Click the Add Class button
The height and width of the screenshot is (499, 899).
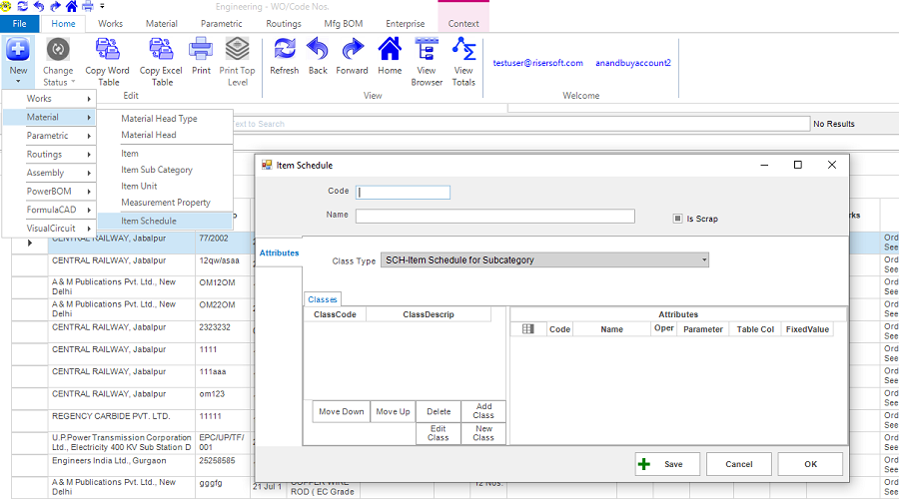[483, 411]
